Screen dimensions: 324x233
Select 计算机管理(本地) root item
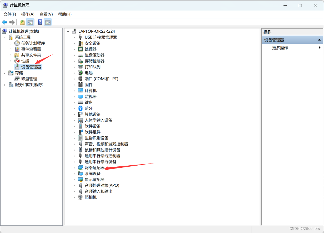tap(24, 31)
